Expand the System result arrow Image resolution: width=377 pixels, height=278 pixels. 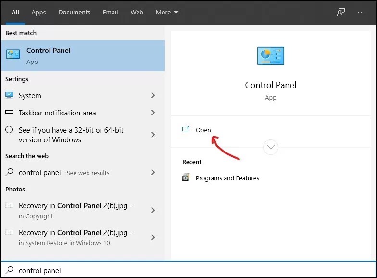[153, 95]
